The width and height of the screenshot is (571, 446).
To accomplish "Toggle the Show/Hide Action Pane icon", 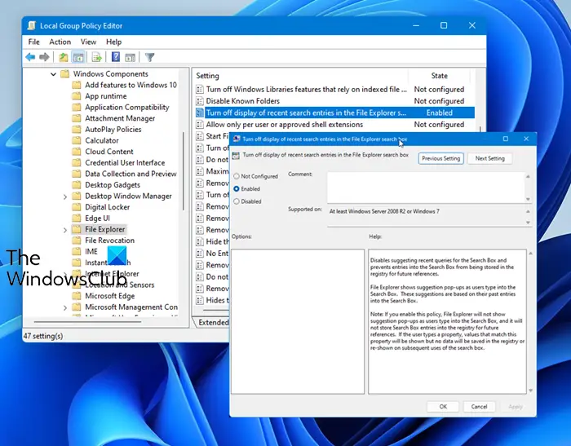I will [x=131, y=57].
